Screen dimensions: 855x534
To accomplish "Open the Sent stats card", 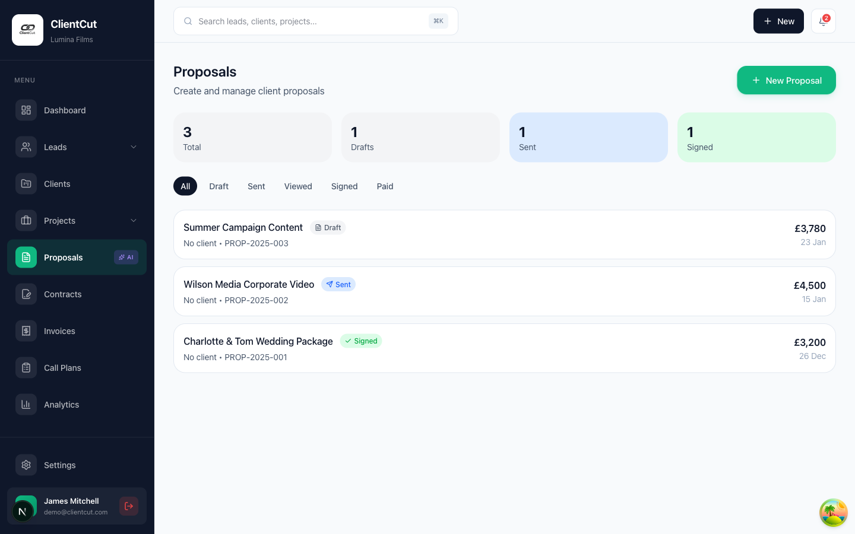I will pyautogui.click(x=588, y=137).
